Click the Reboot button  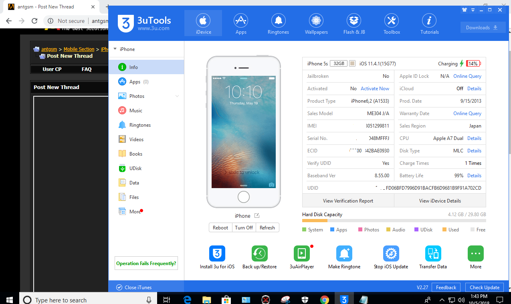click(x=220, y=227)
